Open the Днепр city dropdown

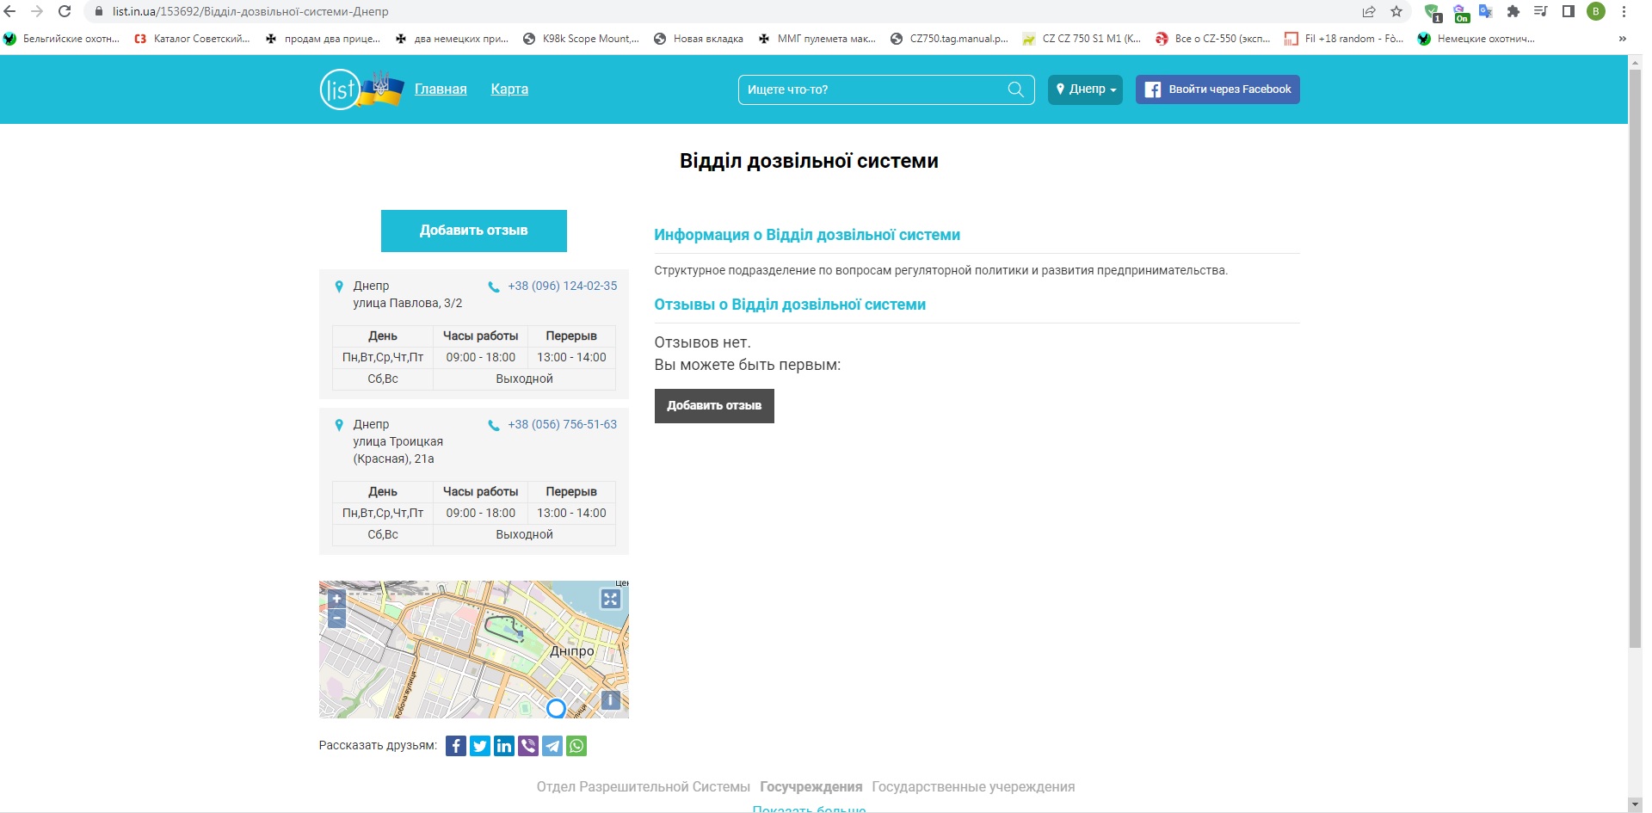1085,89
